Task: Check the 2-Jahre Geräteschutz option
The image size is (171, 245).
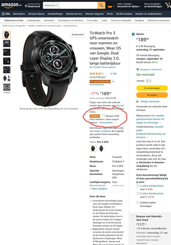Action: [138, 186]
